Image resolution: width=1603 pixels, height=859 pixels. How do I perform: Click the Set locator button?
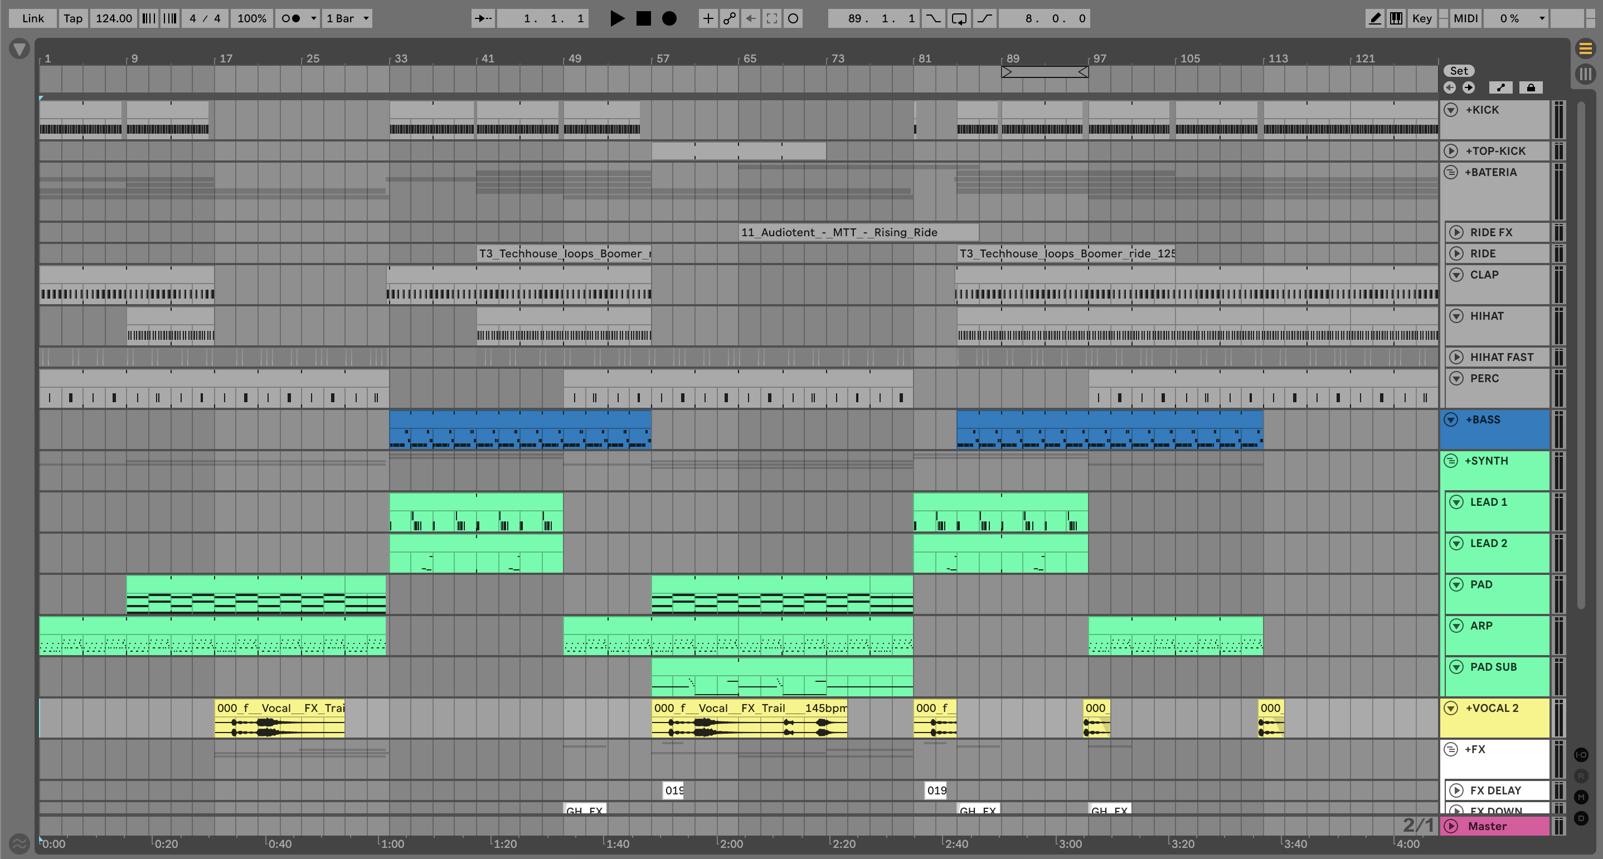coord(1459,71)
